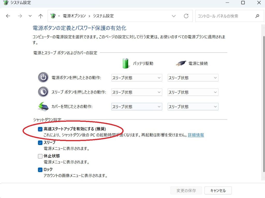Click the システム設定 breadcrumb

click(103, 16)
